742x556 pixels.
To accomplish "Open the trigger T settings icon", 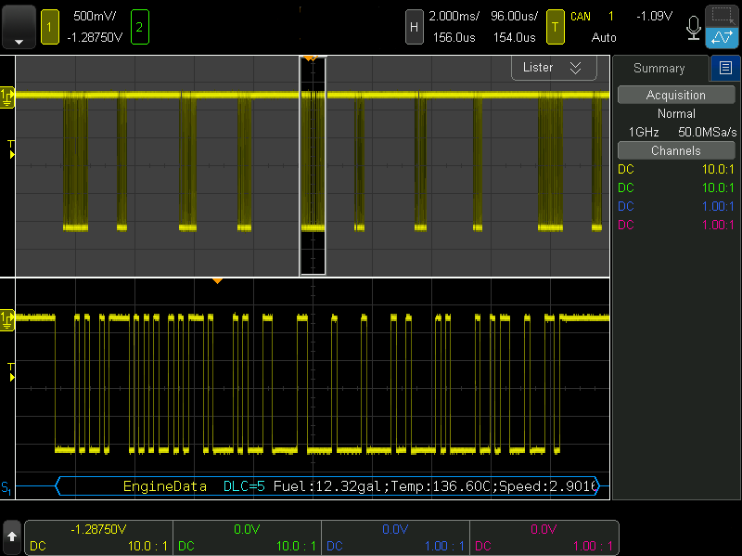I will coord(555,27).
